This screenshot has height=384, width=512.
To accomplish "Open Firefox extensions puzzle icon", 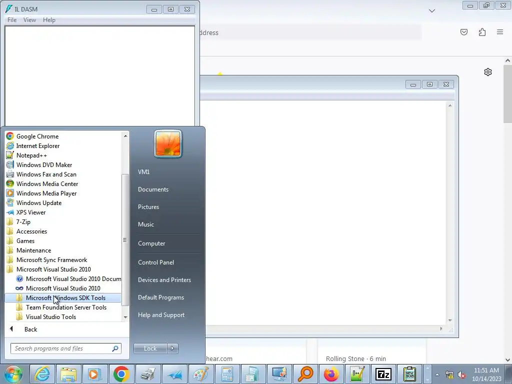I will [x=482, y=32].
